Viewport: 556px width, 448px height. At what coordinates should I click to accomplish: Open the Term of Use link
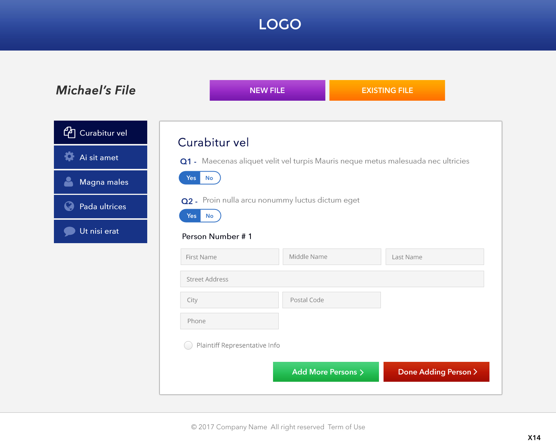(x=346, y=427)
